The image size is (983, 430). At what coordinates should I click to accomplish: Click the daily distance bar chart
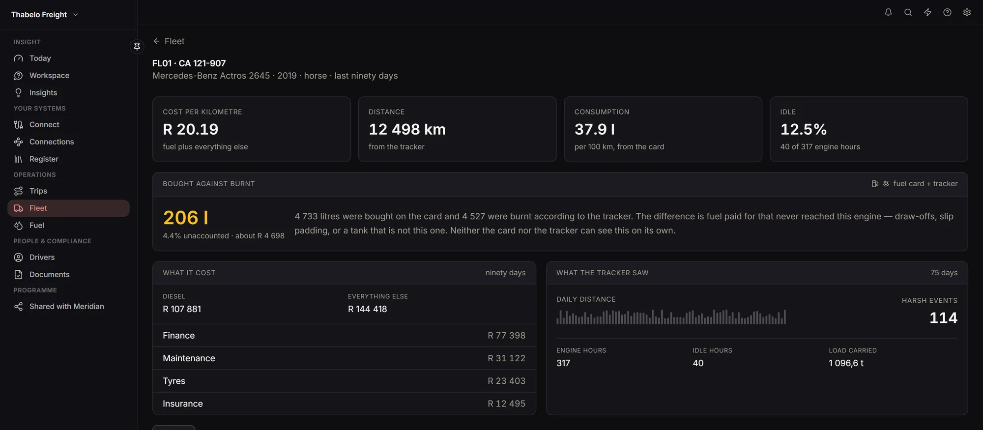point(671,317)
